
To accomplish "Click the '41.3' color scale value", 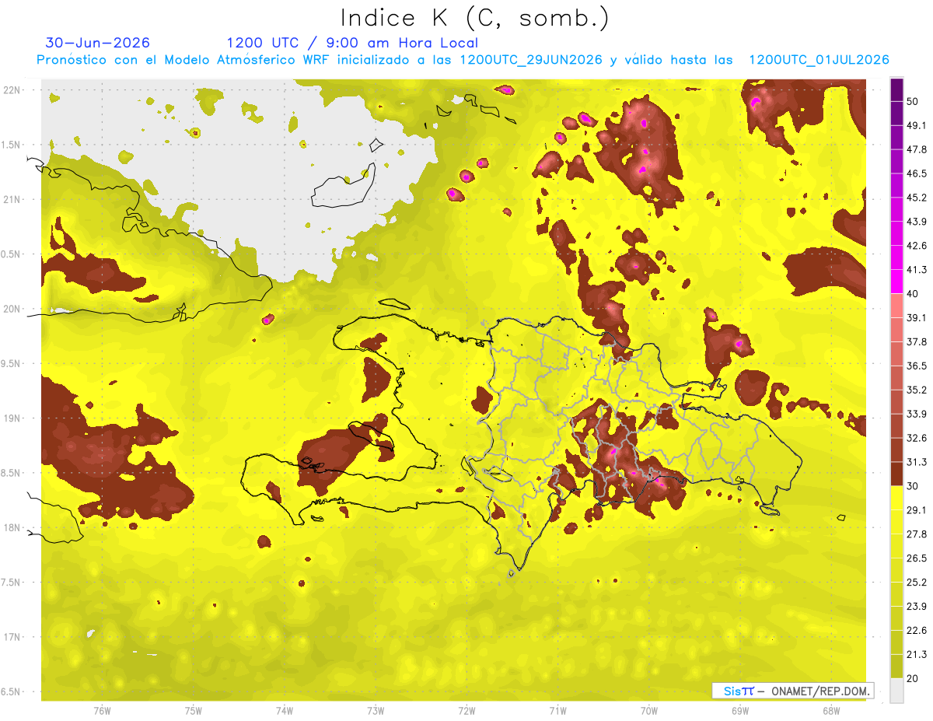I will click(x=917, y=270).
